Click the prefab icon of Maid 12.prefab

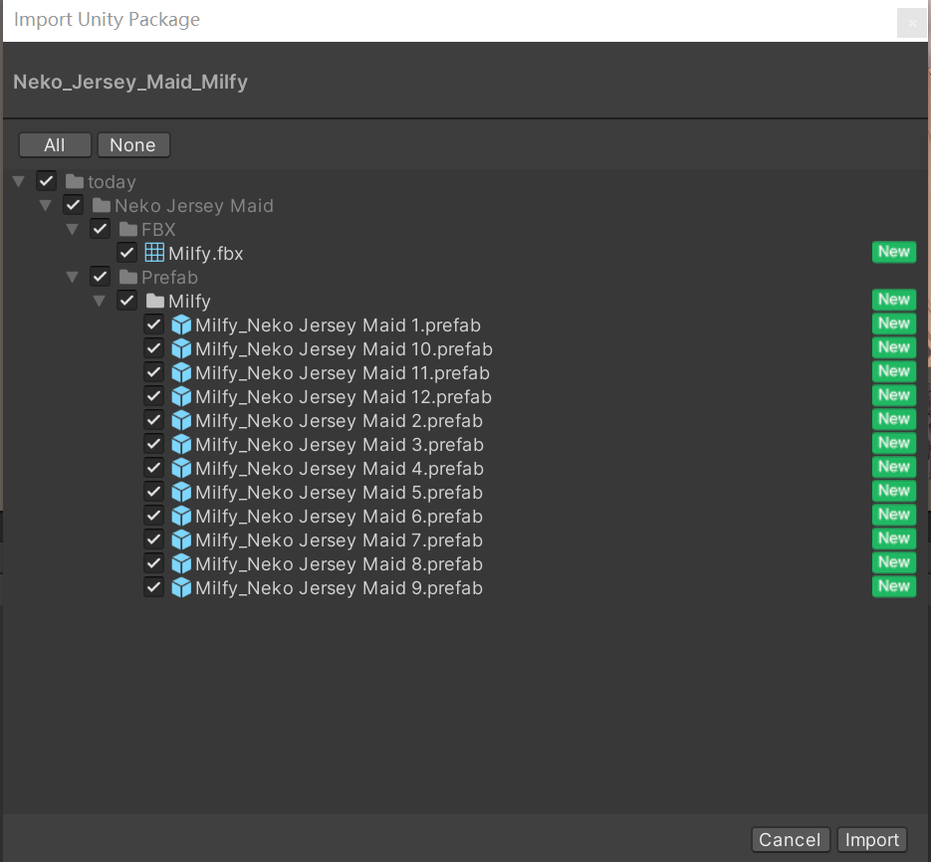181,397
